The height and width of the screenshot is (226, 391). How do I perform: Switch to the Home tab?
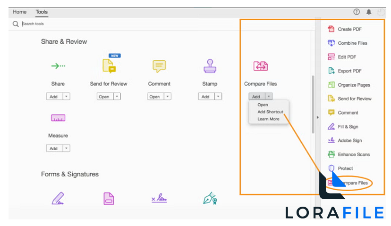(19, 12)
